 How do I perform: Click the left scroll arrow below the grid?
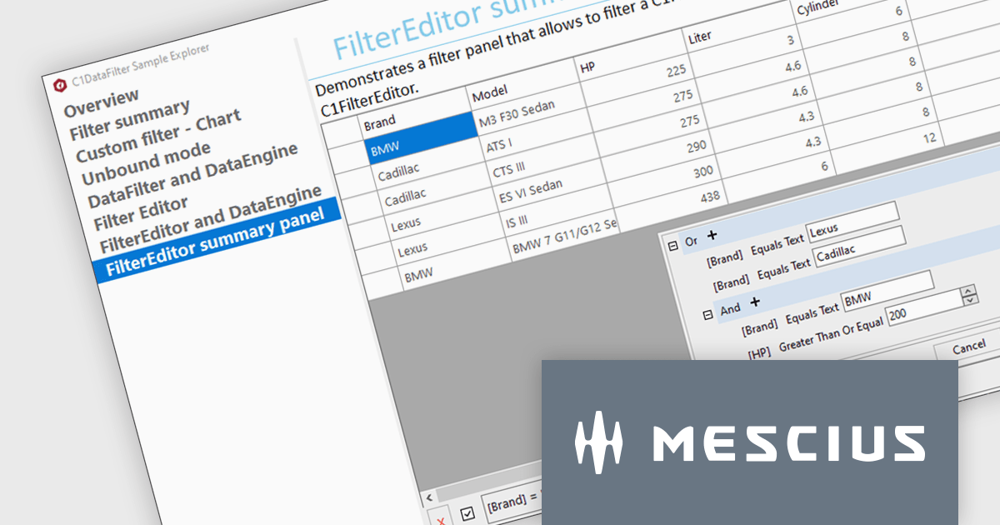(x=429, y=497)
